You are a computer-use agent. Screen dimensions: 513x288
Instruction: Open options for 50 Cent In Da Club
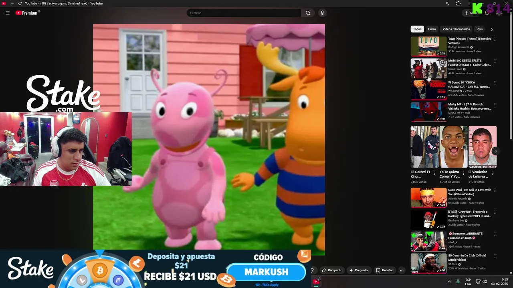[495, 256]
